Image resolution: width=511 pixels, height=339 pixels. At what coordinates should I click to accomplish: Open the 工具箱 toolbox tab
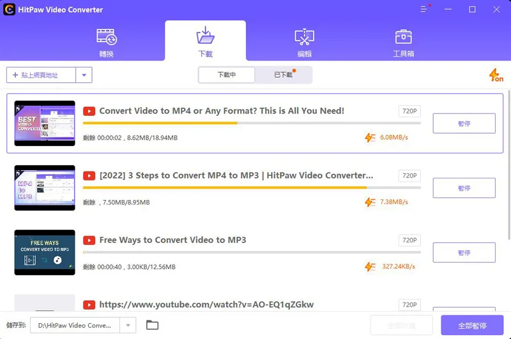click(404, 43)
